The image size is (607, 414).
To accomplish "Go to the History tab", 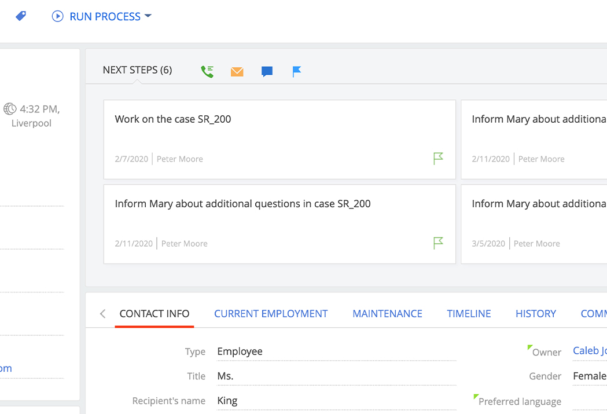I will pos(535,314).
